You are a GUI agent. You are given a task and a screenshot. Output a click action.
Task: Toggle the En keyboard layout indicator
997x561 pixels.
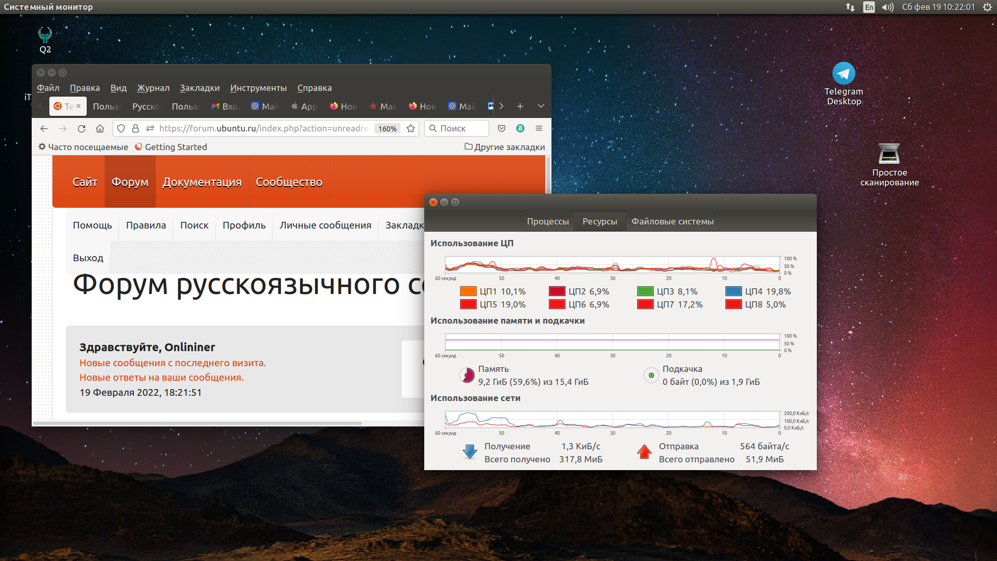[869, 7]
